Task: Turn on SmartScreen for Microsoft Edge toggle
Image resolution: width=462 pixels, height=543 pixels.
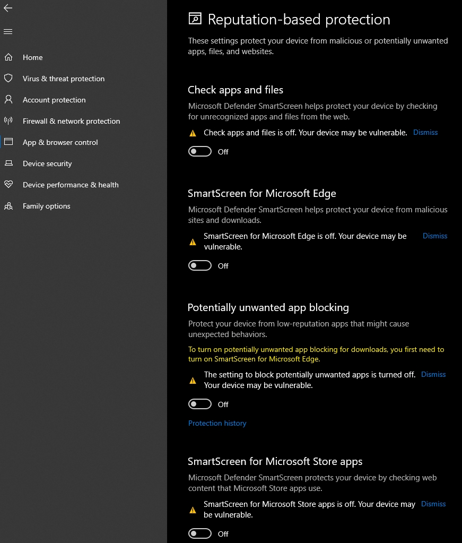Action: pos(200,266)
